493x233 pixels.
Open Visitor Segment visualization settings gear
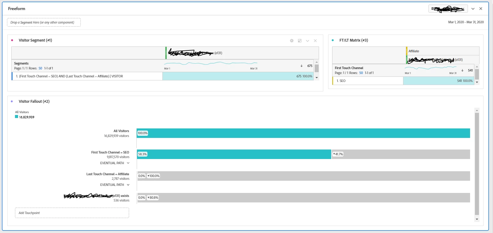(292, 41)
